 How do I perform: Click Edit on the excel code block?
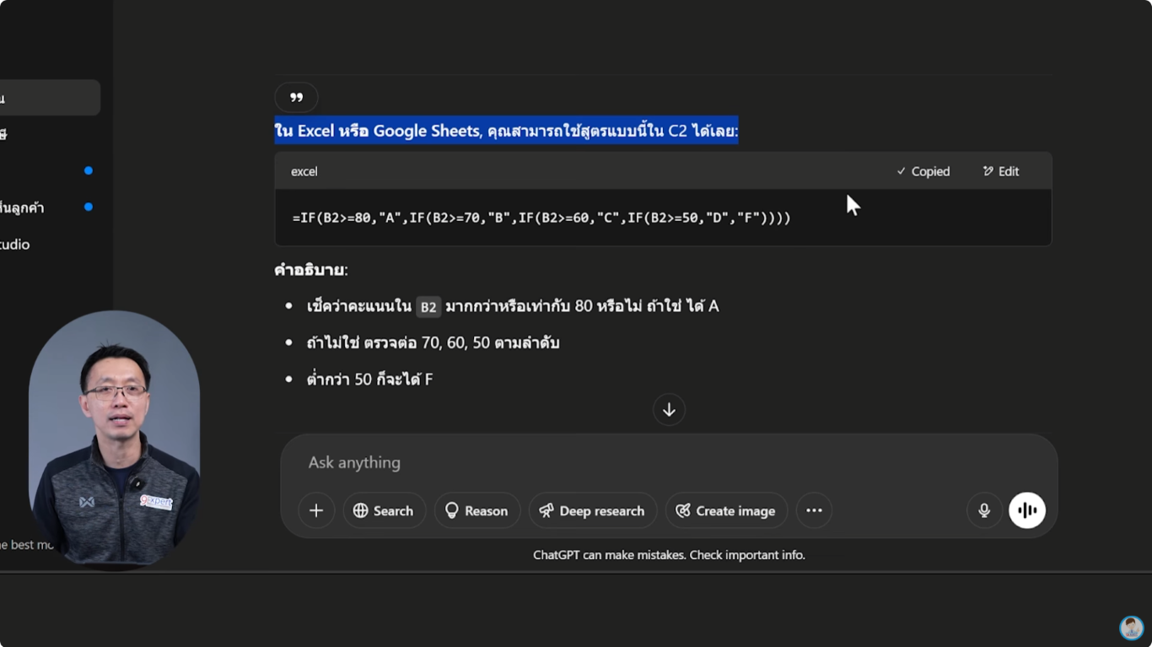click(x=1000, y=170)
